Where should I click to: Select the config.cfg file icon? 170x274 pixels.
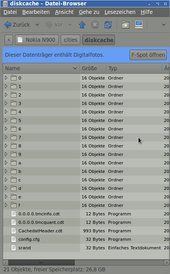13,239
